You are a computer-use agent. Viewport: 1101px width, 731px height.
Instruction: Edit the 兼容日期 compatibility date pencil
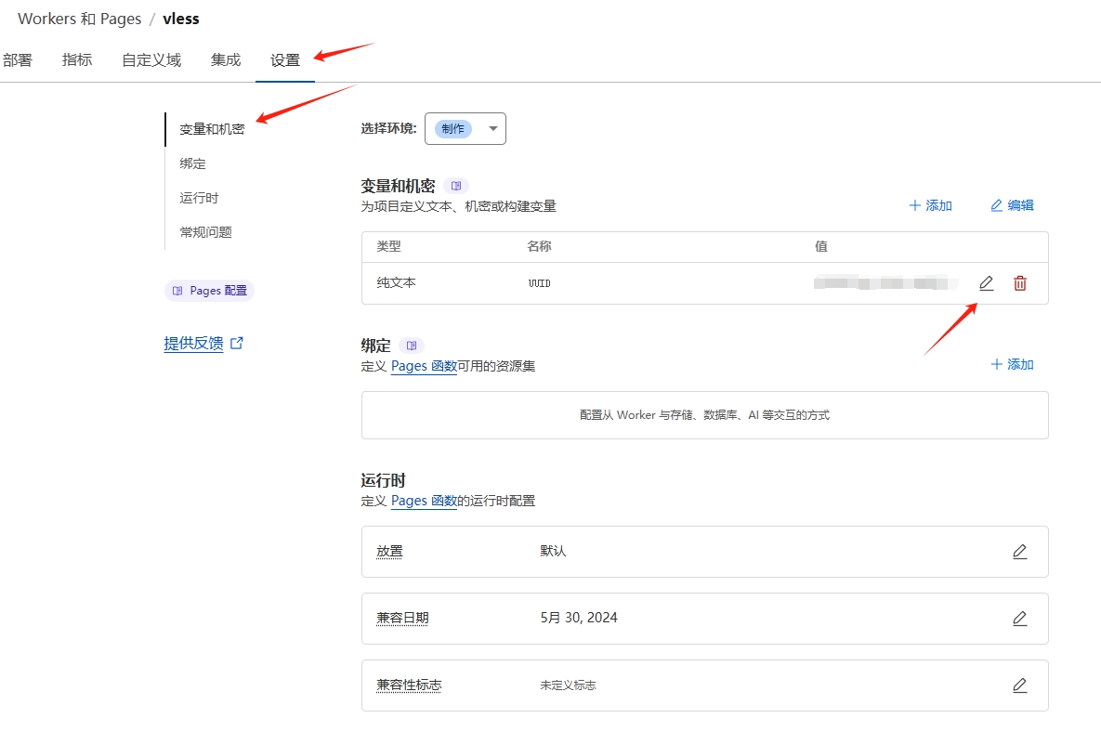pos(1019,619)
